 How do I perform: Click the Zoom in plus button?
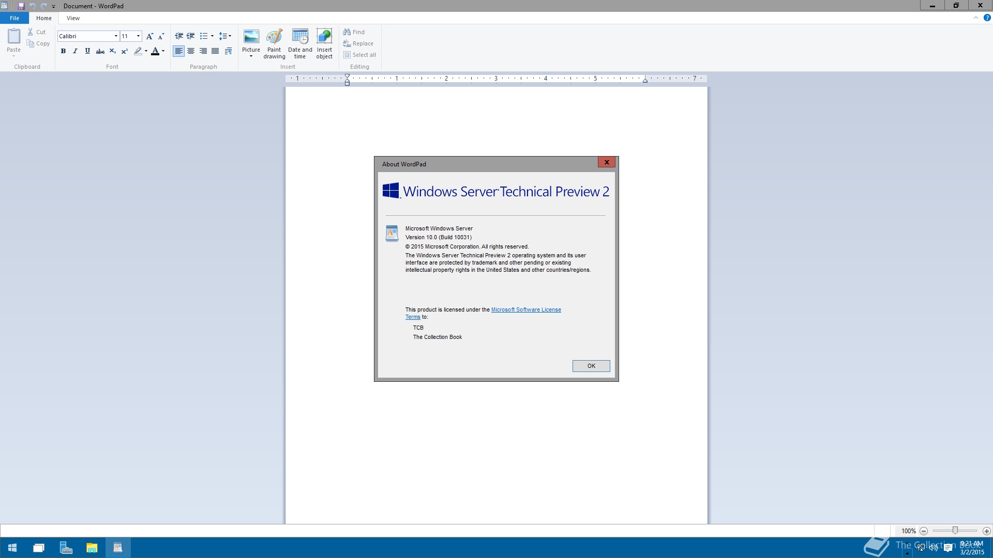point(987,531)
